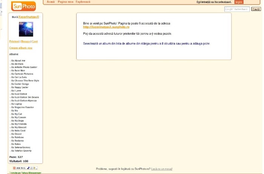Click Creează album nou link
264x174 pixels.
21,48
